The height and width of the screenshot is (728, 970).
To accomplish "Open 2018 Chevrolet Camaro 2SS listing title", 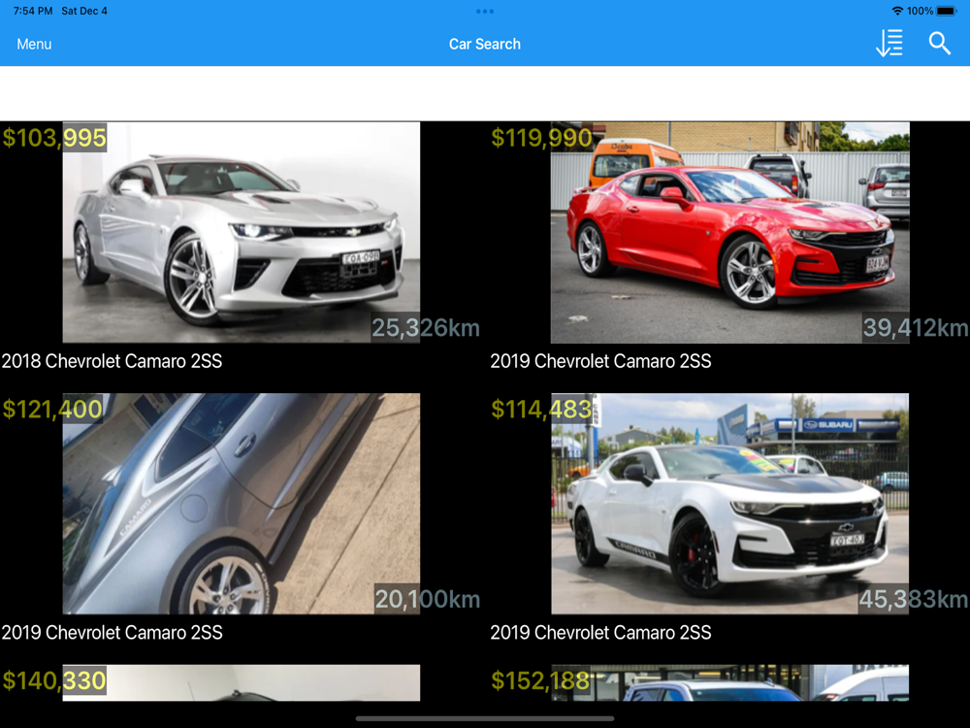I will (x=112, y=361).
